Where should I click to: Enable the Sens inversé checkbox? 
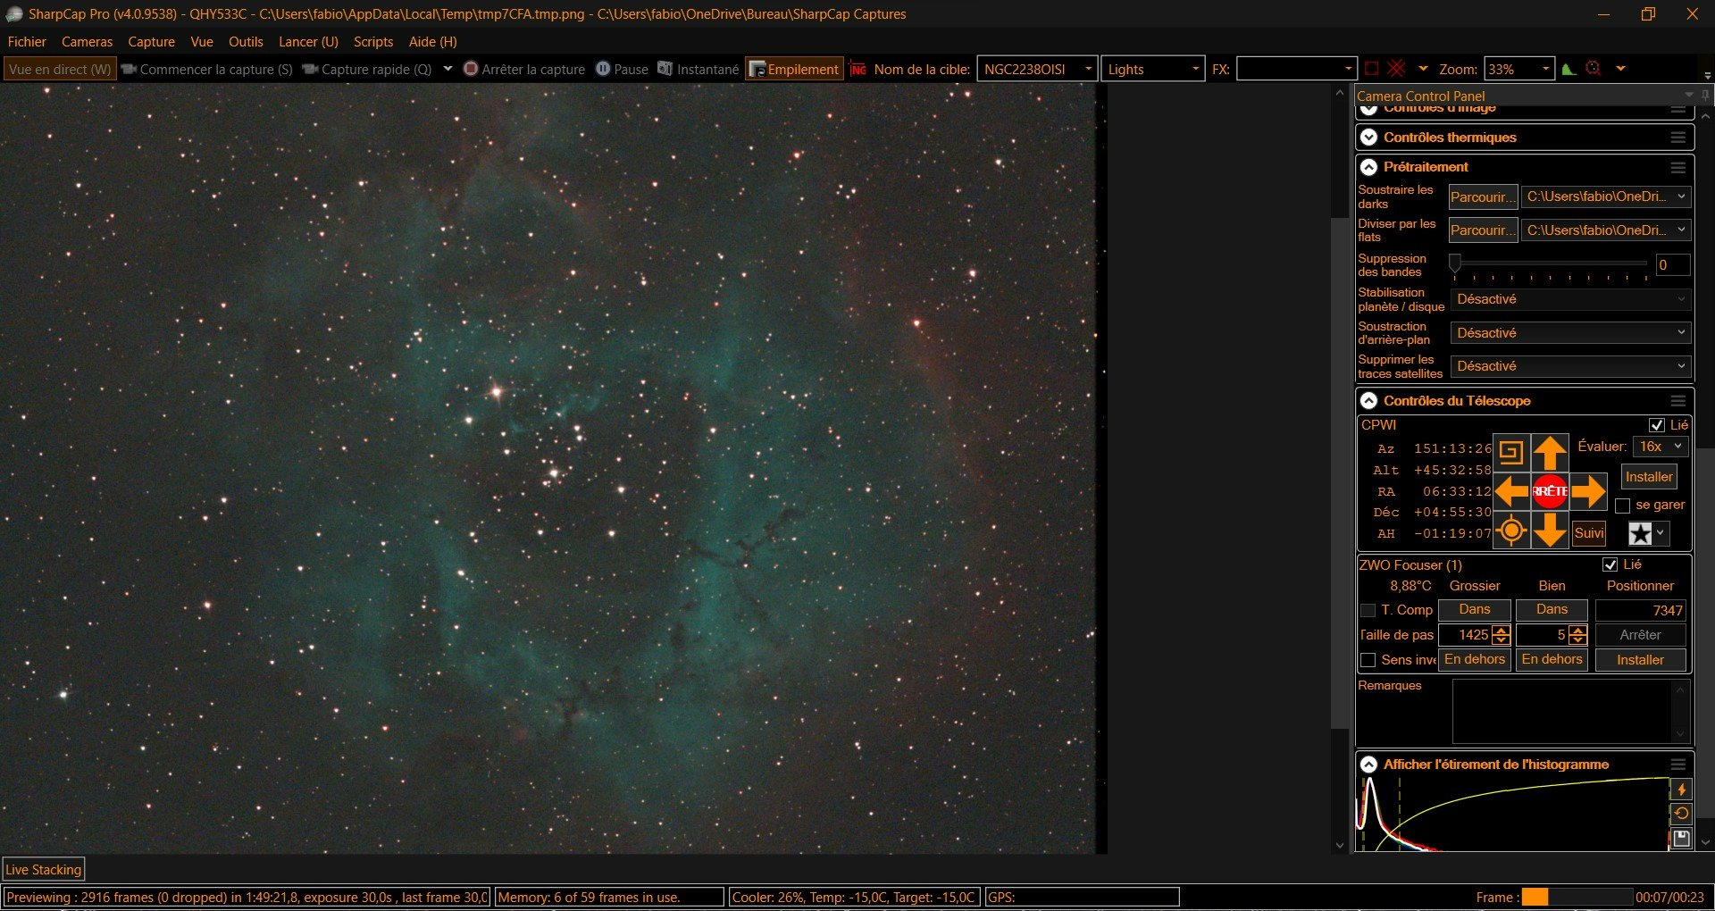(1368, 660)
